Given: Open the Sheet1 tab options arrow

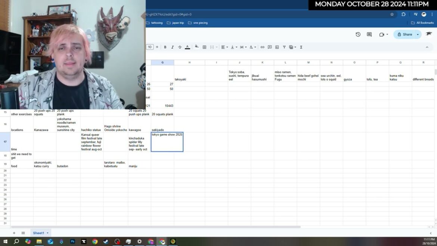Looking at the screenshot, I should [x=48, y=233].
